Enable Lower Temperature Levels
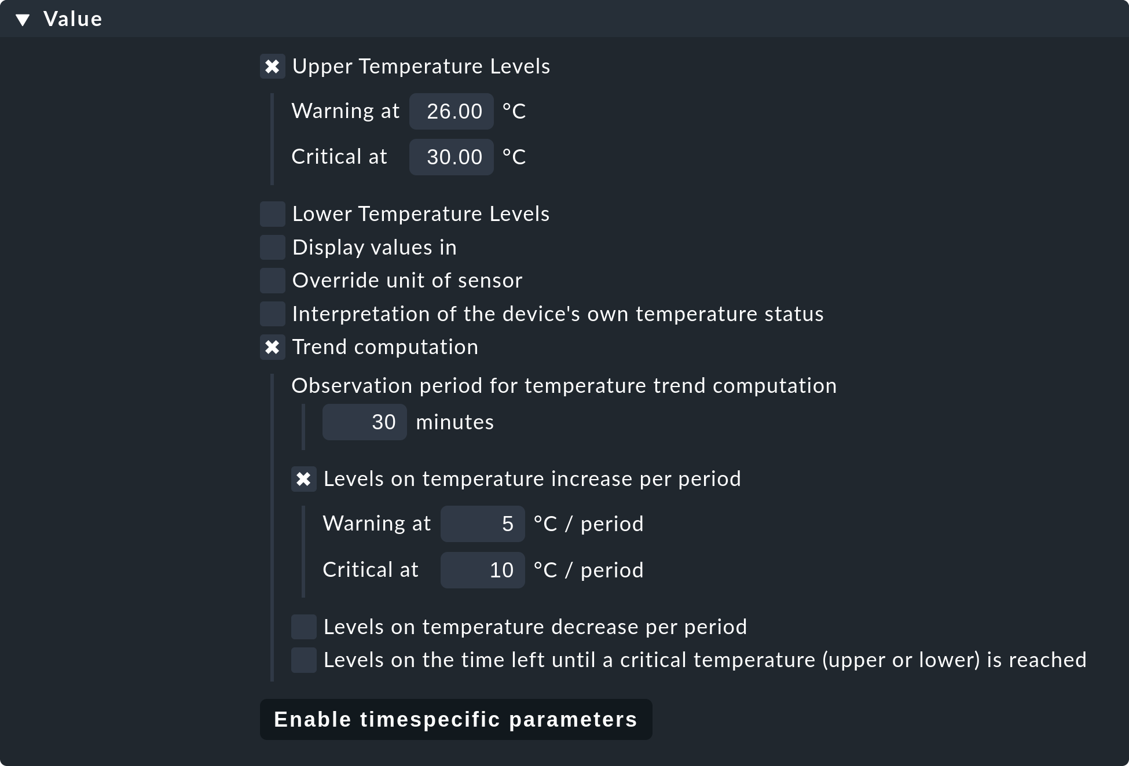1129x766 pixels. (x=273, y=214)
